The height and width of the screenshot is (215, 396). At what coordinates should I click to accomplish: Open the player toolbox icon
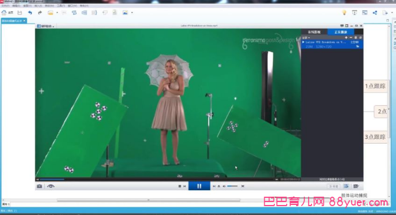pos(356,186)
